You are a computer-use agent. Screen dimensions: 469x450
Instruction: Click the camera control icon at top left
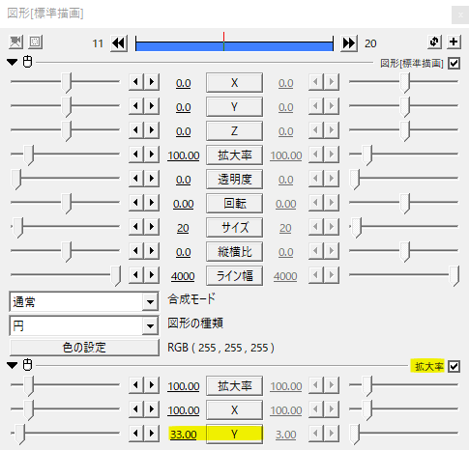tap(15, 42)
